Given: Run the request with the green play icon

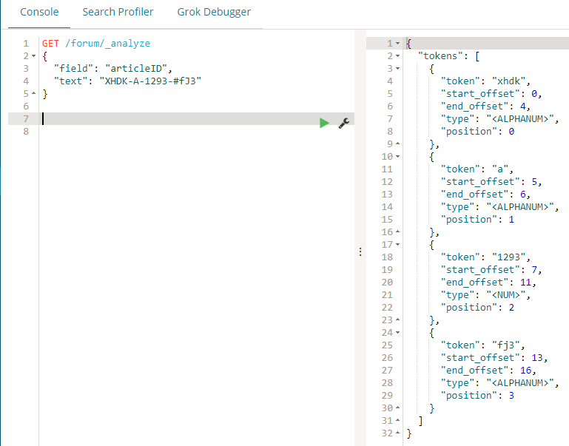Looking at the screenshot, I should coord(324,124).
